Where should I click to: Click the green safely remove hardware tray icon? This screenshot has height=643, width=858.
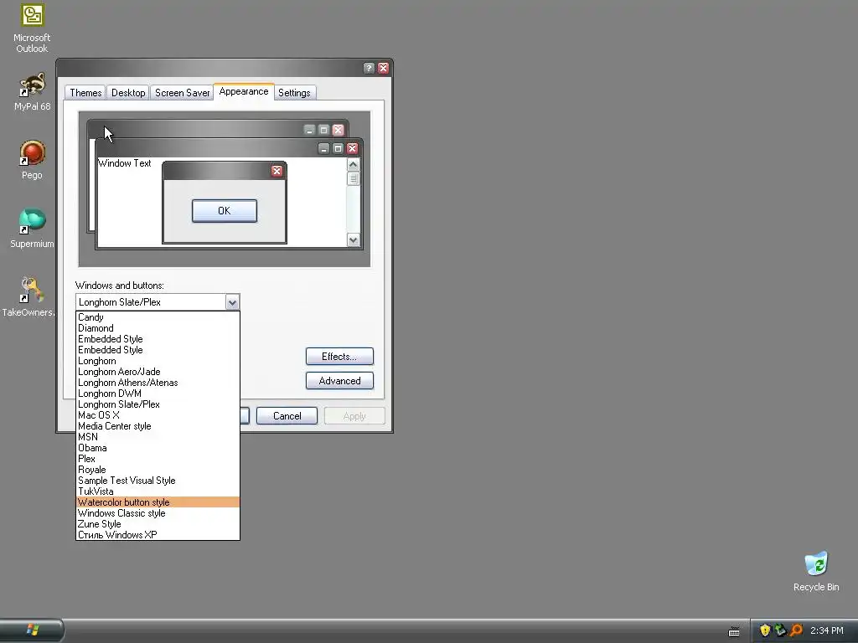[x=780, y=630]
